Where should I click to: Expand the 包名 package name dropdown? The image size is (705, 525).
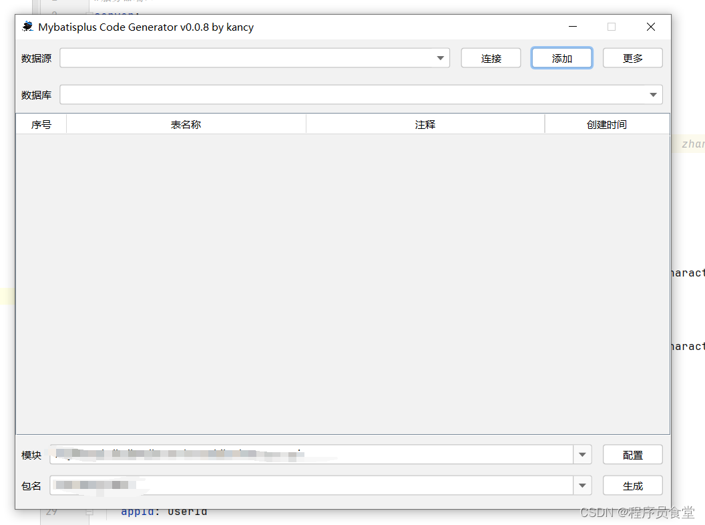point(581,486)
